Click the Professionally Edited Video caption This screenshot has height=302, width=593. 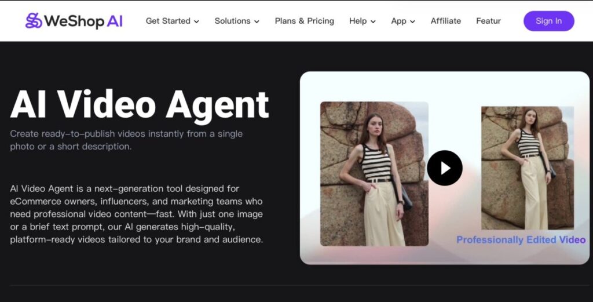pyautogui.click(x=521, y=240)
